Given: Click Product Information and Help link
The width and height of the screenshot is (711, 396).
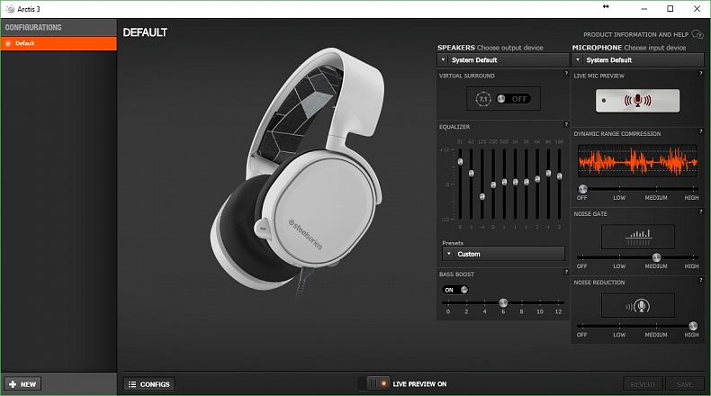Looking at the screenshot, I should pyautogui.click(x=635, y=34).
